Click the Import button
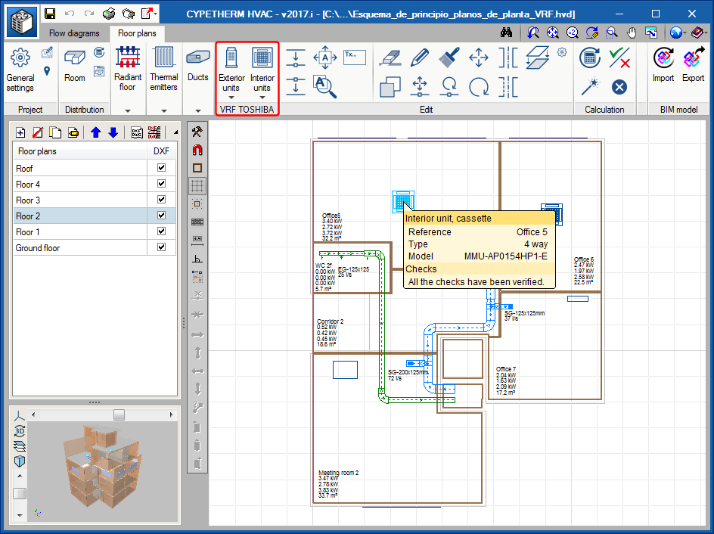This screenshot has width=714, height=534. [663, 66]
